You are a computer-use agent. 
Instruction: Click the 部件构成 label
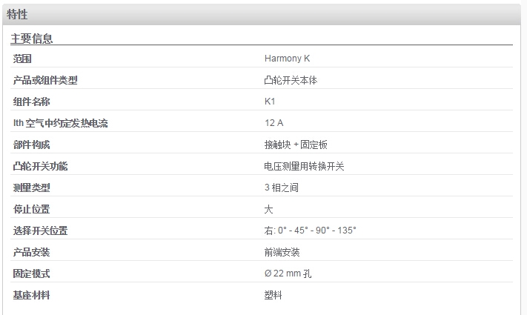pos(32,145)
